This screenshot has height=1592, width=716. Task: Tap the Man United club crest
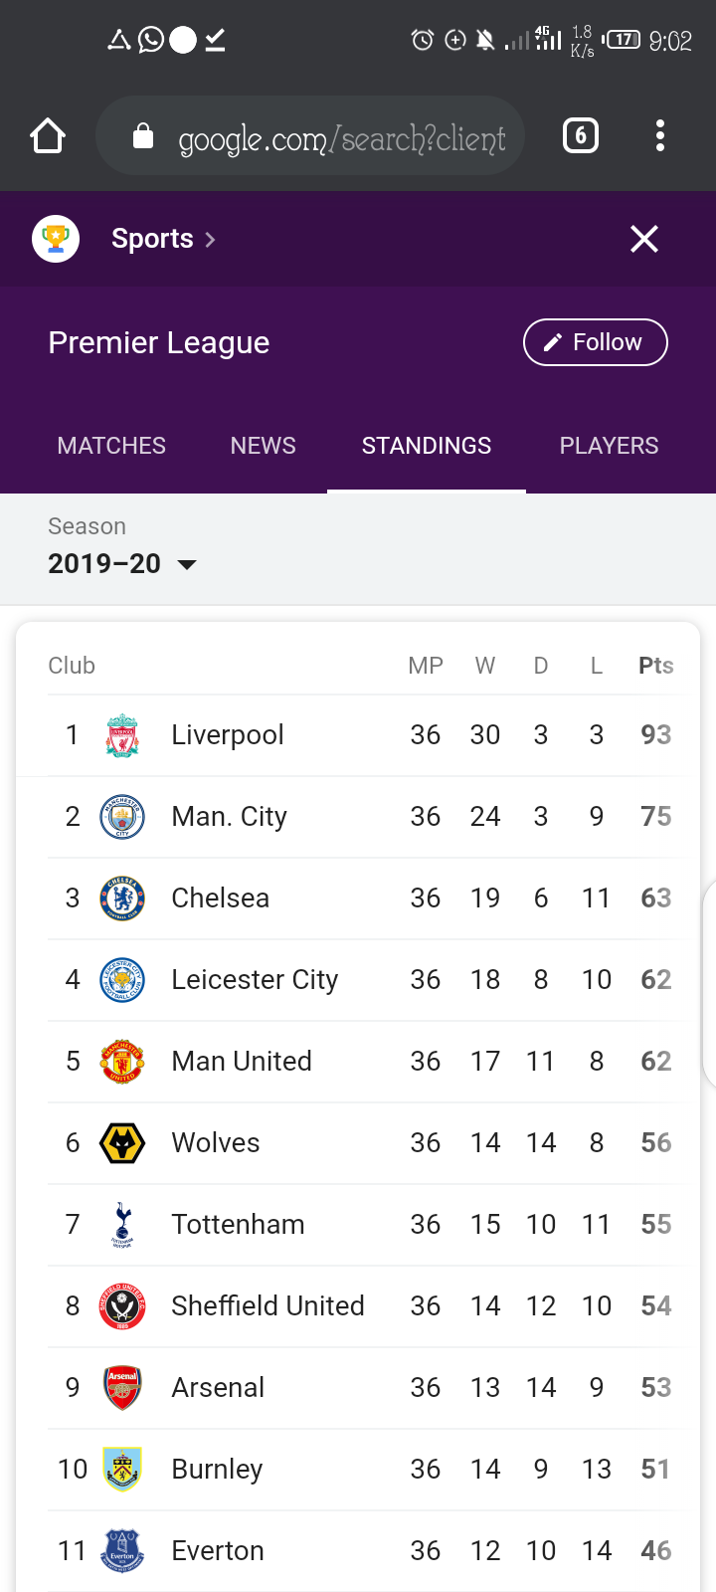click(x=122, y=1062)
